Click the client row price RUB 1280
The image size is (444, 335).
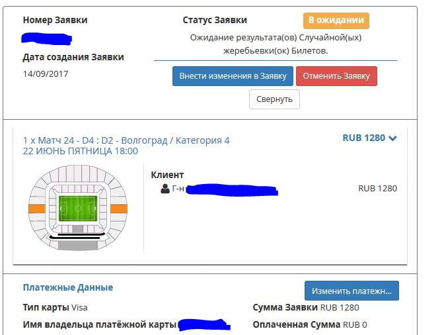(x=377, y=188)
